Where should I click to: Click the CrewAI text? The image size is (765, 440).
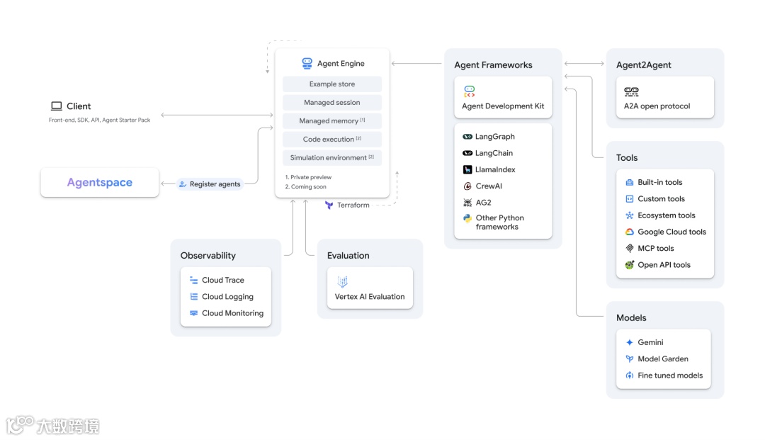489,186
